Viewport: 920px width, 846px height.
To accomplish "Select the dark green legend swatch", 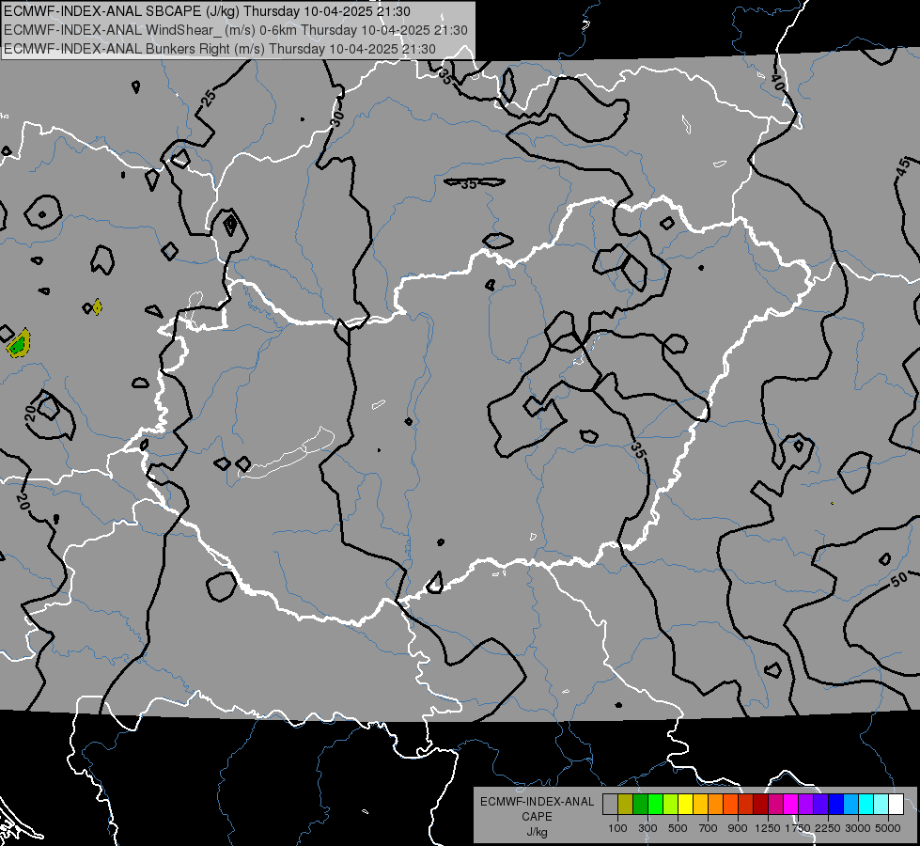I will [x=640, y=805].
